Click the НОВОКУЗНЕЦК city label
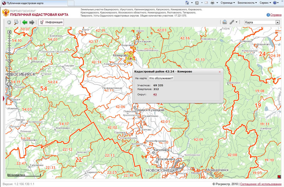Image resolution: width=284 pixels, height=187 pixels. pos(160,171)
